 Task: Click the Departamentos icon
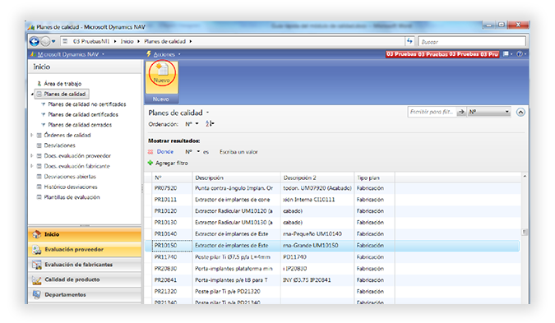[x=36, y=294]
